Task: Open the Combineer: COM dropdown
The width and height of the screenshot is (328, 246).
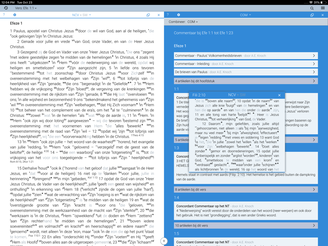Action: [183, 22]
